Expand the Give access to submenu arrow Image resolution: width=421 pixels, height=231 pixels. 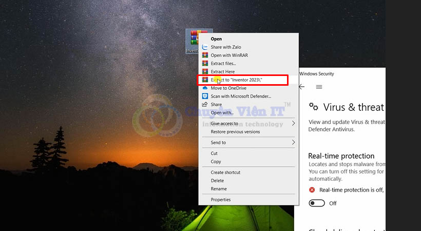click(293, 124)
